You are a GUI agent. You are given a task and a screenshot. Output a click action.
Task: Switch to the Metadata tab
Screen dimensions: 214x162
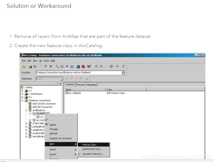point(91,85)
